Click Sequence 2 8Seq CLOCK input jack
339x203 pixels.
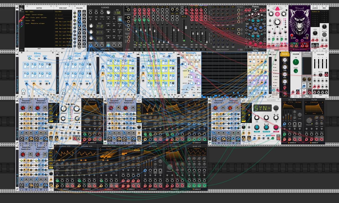pos(69,58)
